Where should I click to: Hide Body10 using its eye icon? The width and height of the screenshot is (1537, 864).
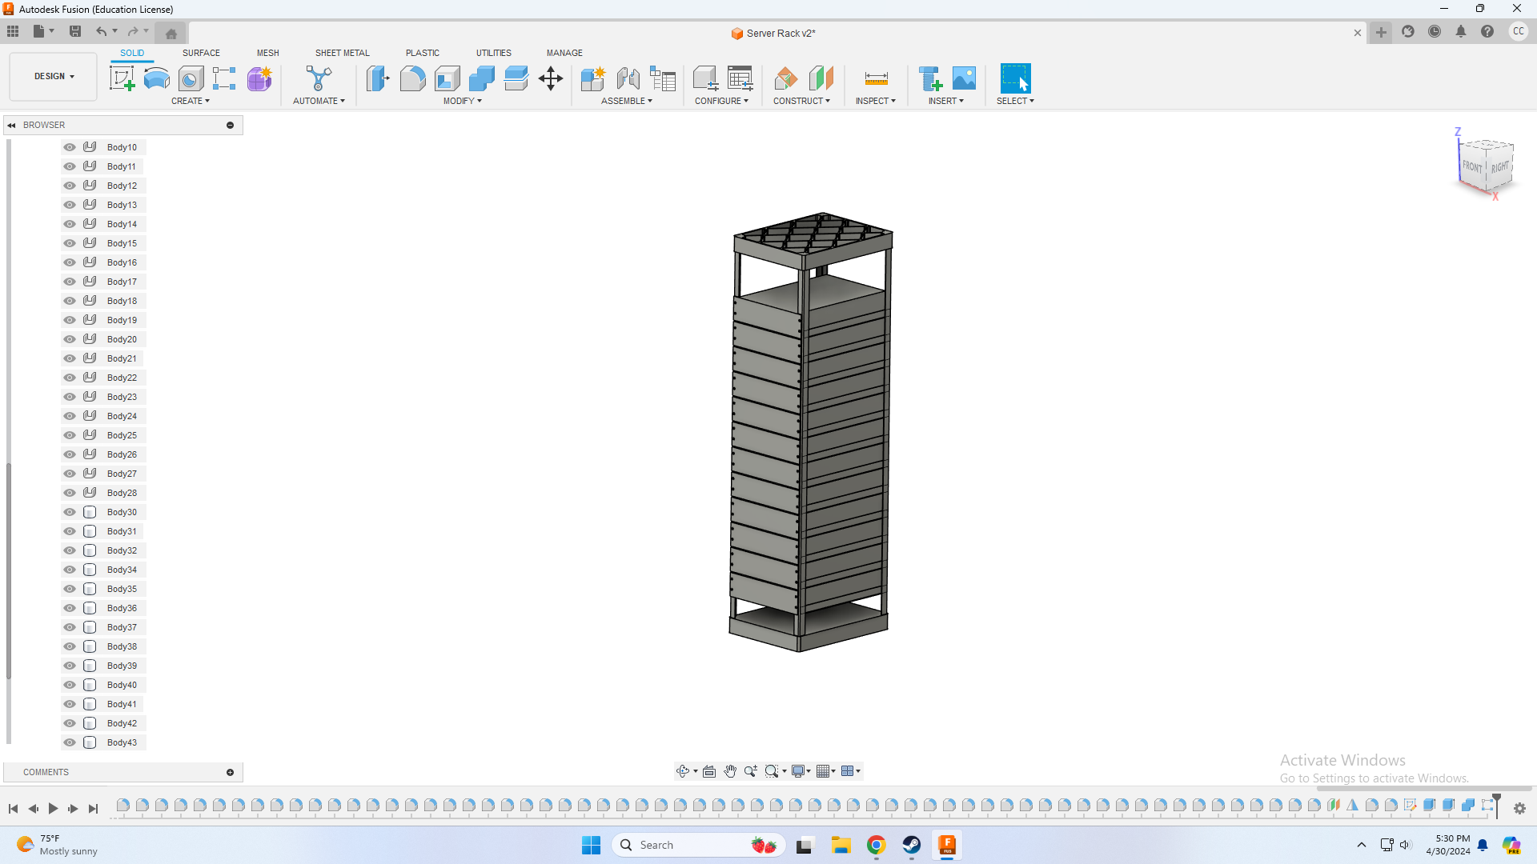point(70,147)
